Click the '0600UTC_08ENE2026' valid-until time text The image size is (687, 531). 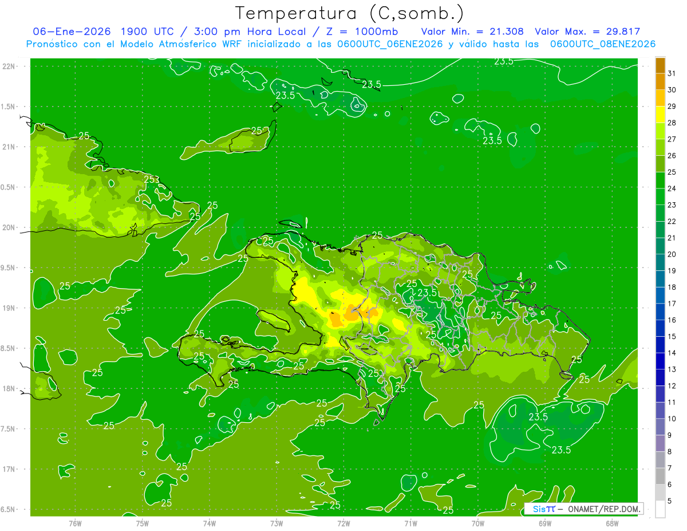[603, 44]
